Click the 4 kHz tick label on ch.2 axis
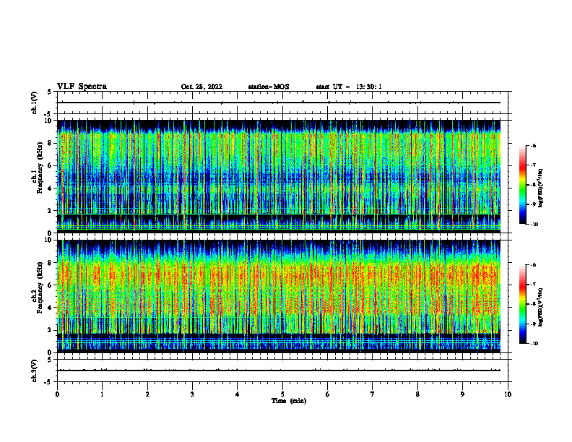 click(51, 308)
